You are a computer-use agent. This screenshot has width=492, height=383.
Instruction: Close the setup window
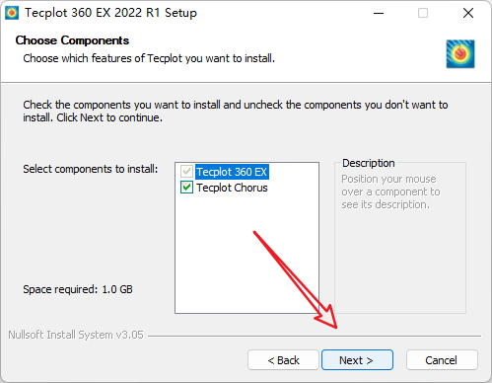pyautogui.click(x=468, y=13)
